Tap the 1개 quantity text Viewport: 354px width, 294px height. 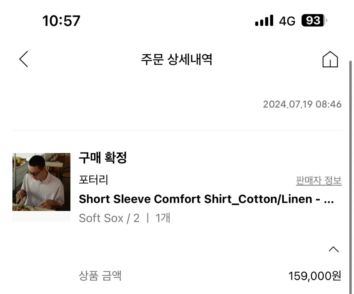[163, 218]
